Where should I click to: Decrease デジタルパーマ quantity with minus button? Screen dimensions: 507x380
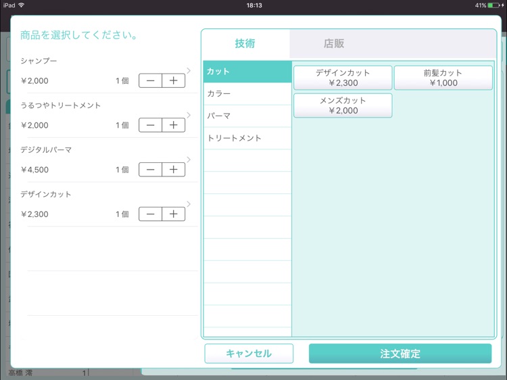point(150,170)
